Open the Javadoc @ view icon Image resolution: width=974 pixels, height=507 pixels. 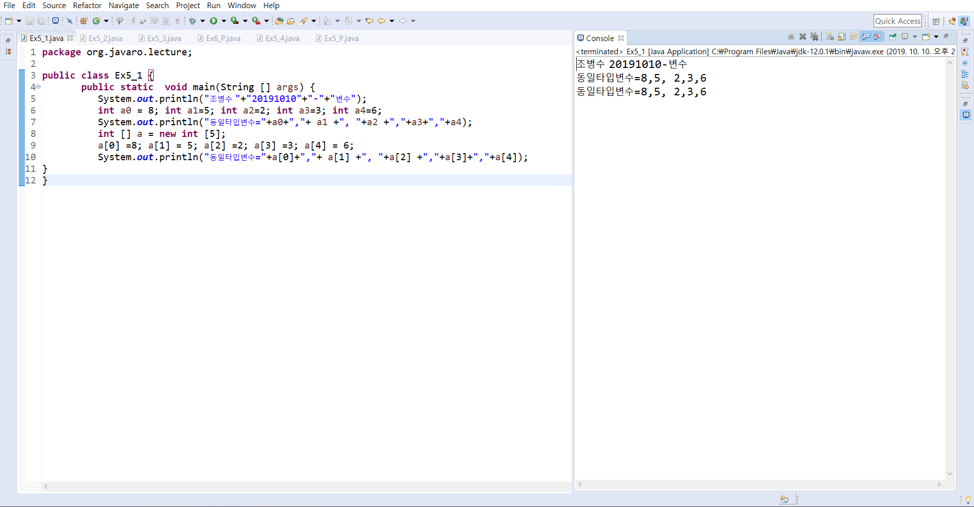[965, 63]
